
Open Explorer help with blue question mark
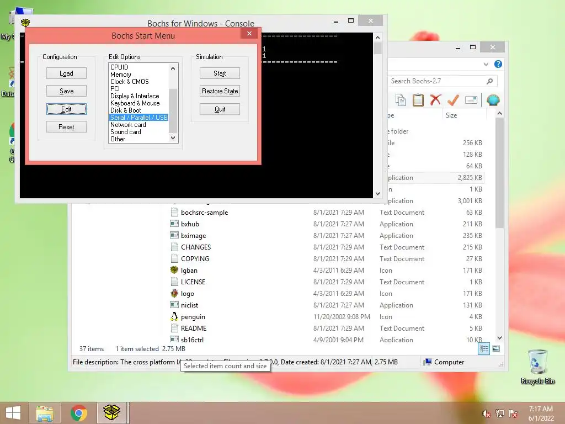coord(498,64)
